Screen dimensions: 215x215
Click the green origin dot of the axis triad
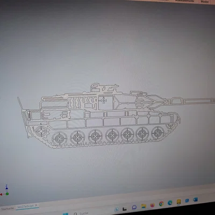point(7,193)
